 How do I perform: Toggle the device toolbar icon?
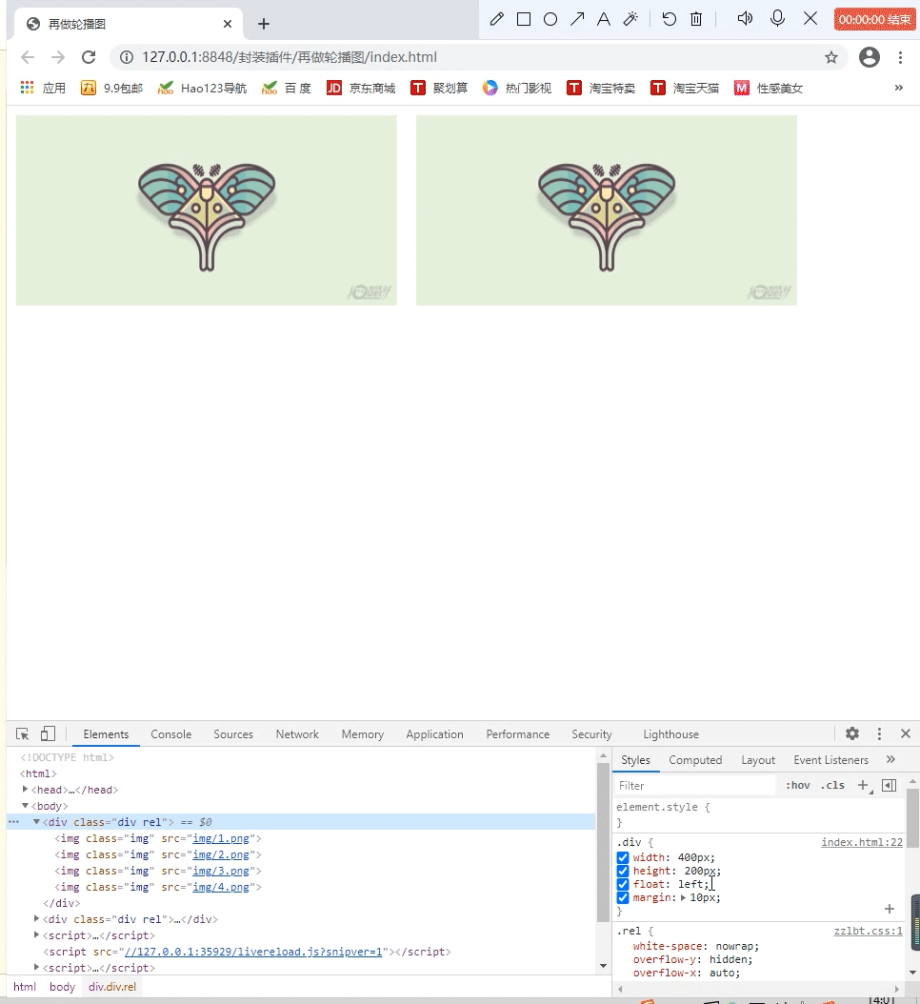tap(48, 733)
